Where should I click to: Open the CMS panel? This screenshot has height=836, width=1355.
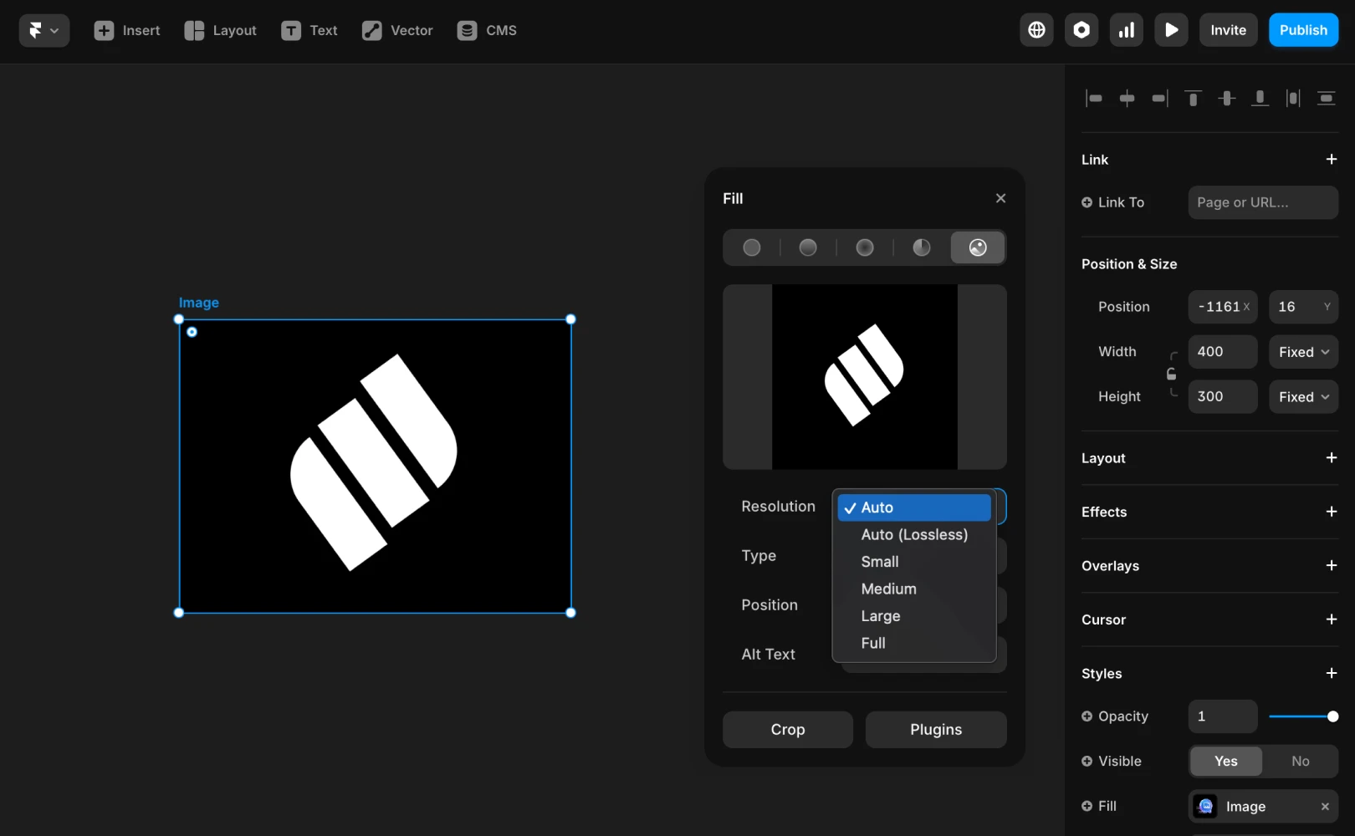click(x=488, y=30)
